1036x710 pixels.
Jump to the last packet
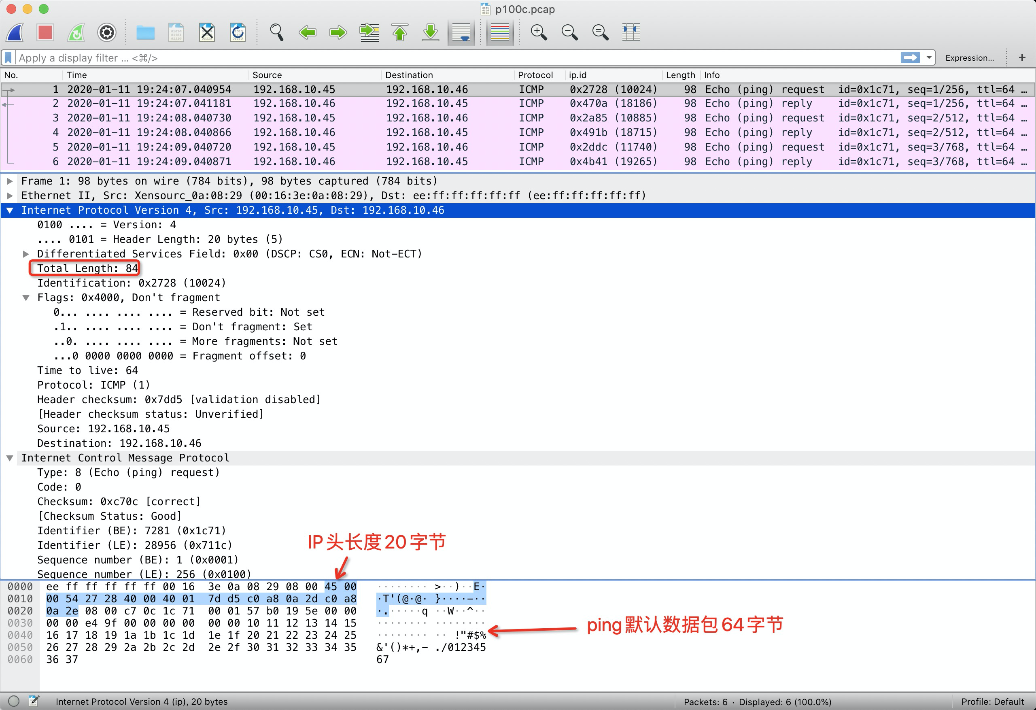click(429, 32)
